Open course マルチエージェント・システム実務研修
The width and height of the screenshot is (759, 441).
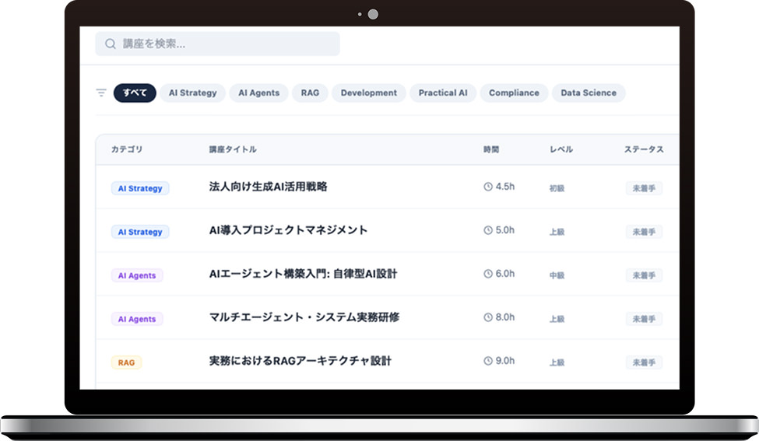click(x=304, y=317)
